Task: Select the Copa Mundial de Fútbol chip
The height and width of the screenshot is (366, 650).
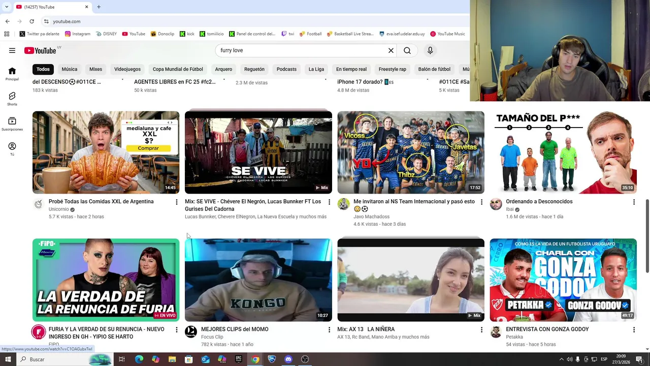Action: coord(178,69)
